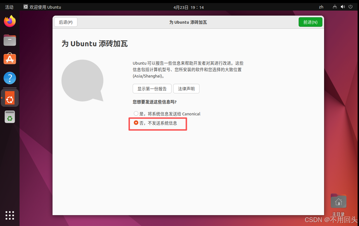Click the 为 Ubuntu 添砖加瓦 page heading
Image resolution: width=359 pixels, height=226 pixels.
[95, 44]
